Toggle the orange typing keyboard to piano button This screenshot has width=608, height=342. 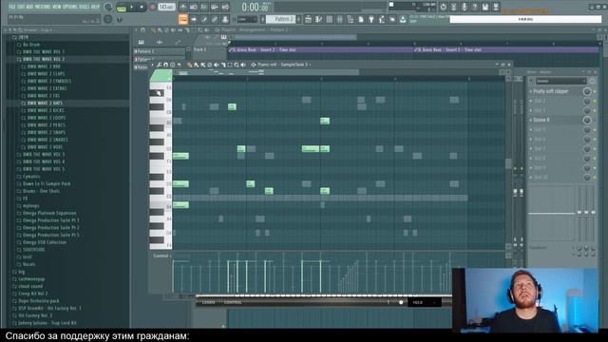[x=183, y=19]
